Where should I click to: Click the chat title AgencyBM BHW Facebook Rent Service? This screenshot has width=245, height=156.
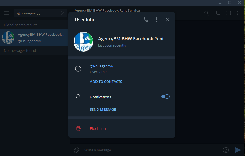tap(107, 10)
